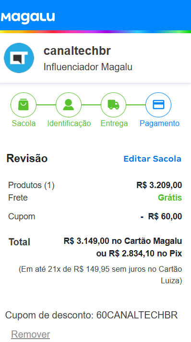Select the Pagamento credit card step icon

158,105
